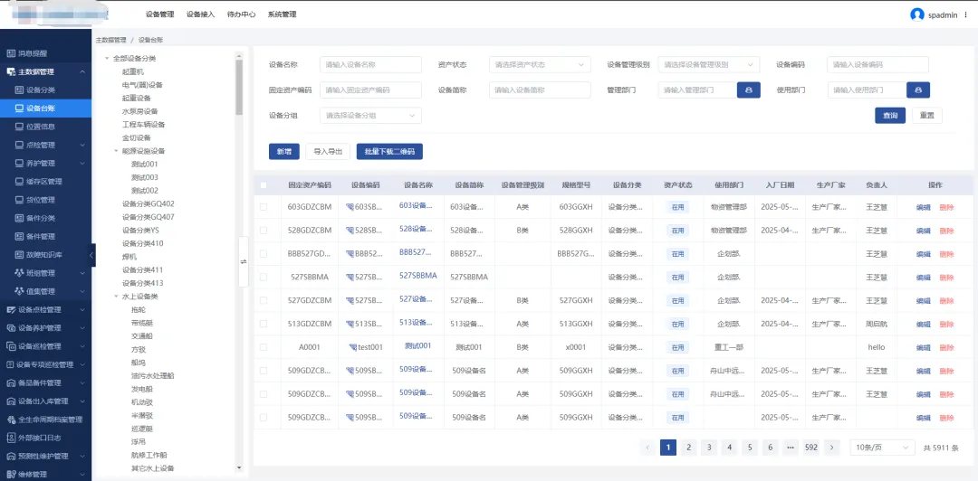Screen dimensions: 978x481
Task: Click the 外部接口日志 sidebar icon
Action: [x=11, y=438]
